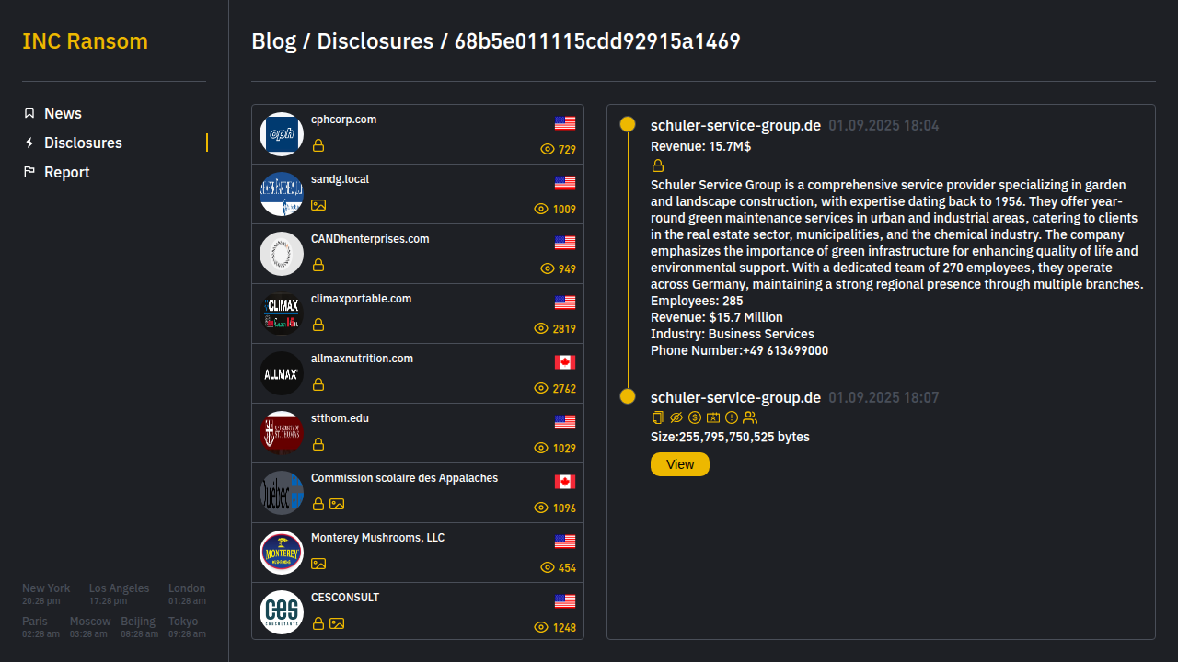This screenshot has width=1178, height=662.
Task: Open the climaxportable.com entry
Action: 418,314
